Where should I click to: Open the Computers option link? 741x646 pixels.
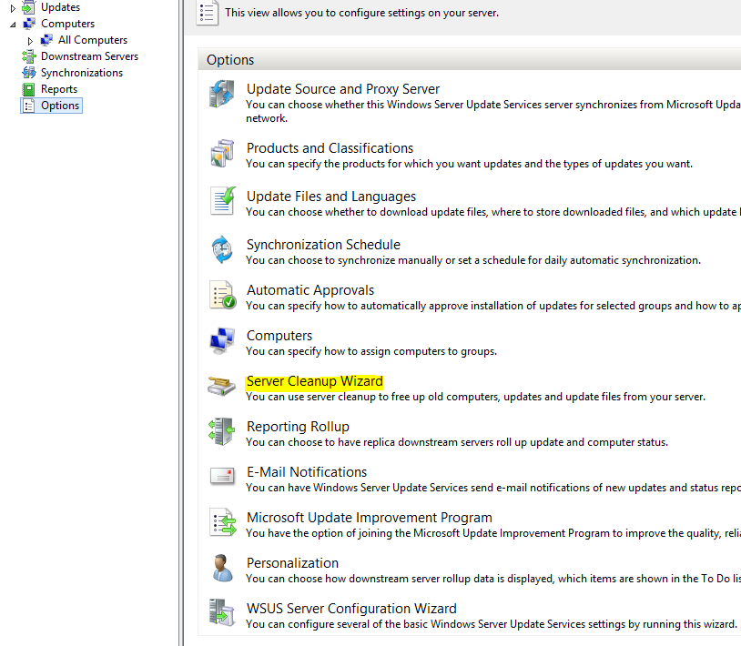click(279, 336)
